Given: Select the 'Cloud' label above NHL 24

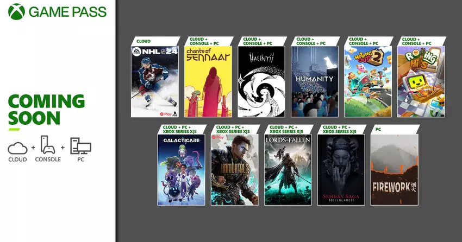Looking at the screenshot, I should [142, 40].
